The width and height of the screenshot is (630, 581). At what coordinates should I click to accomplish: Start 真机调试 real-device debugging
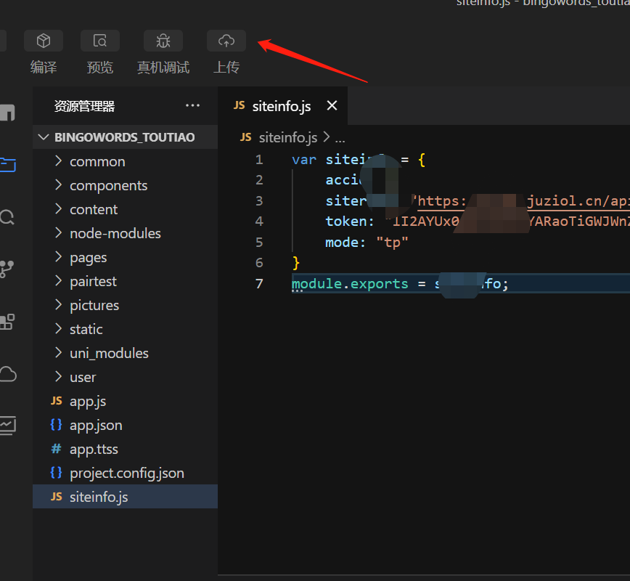(163, 41)
